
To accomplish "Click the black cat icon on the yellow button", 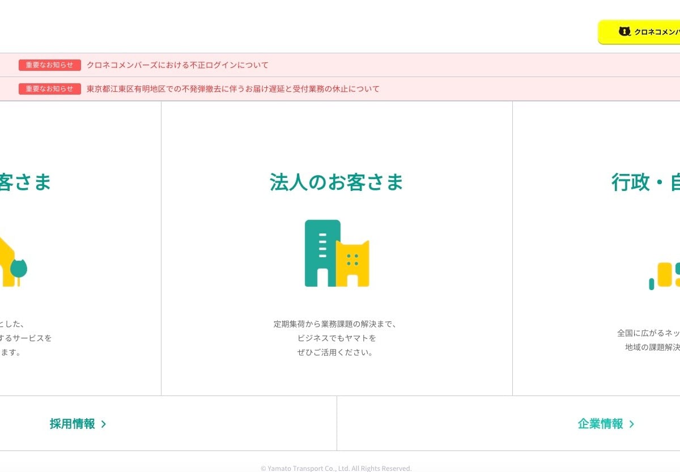I will (x=624, y=32).
